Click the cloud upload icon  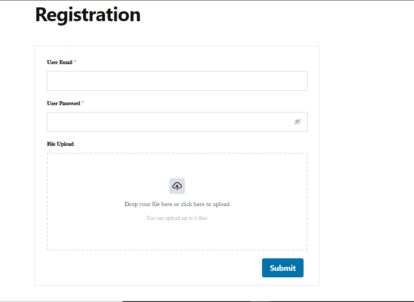pyautogui.click(x=177, y=186)
